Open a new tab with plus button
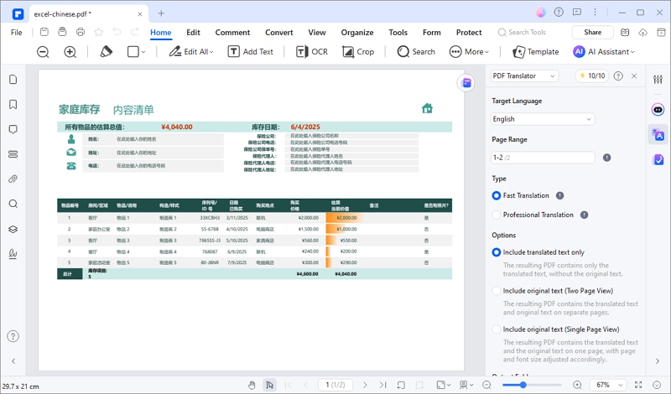The width and height of the screenshot is (671, 394). point(161,13)
